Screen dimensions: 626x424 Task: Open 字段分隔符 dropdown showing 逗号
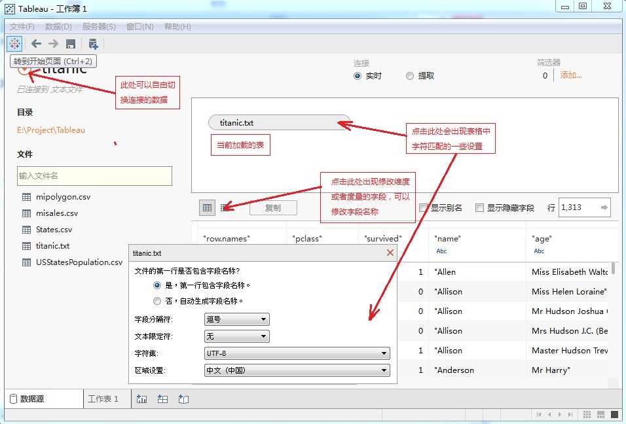237,319
